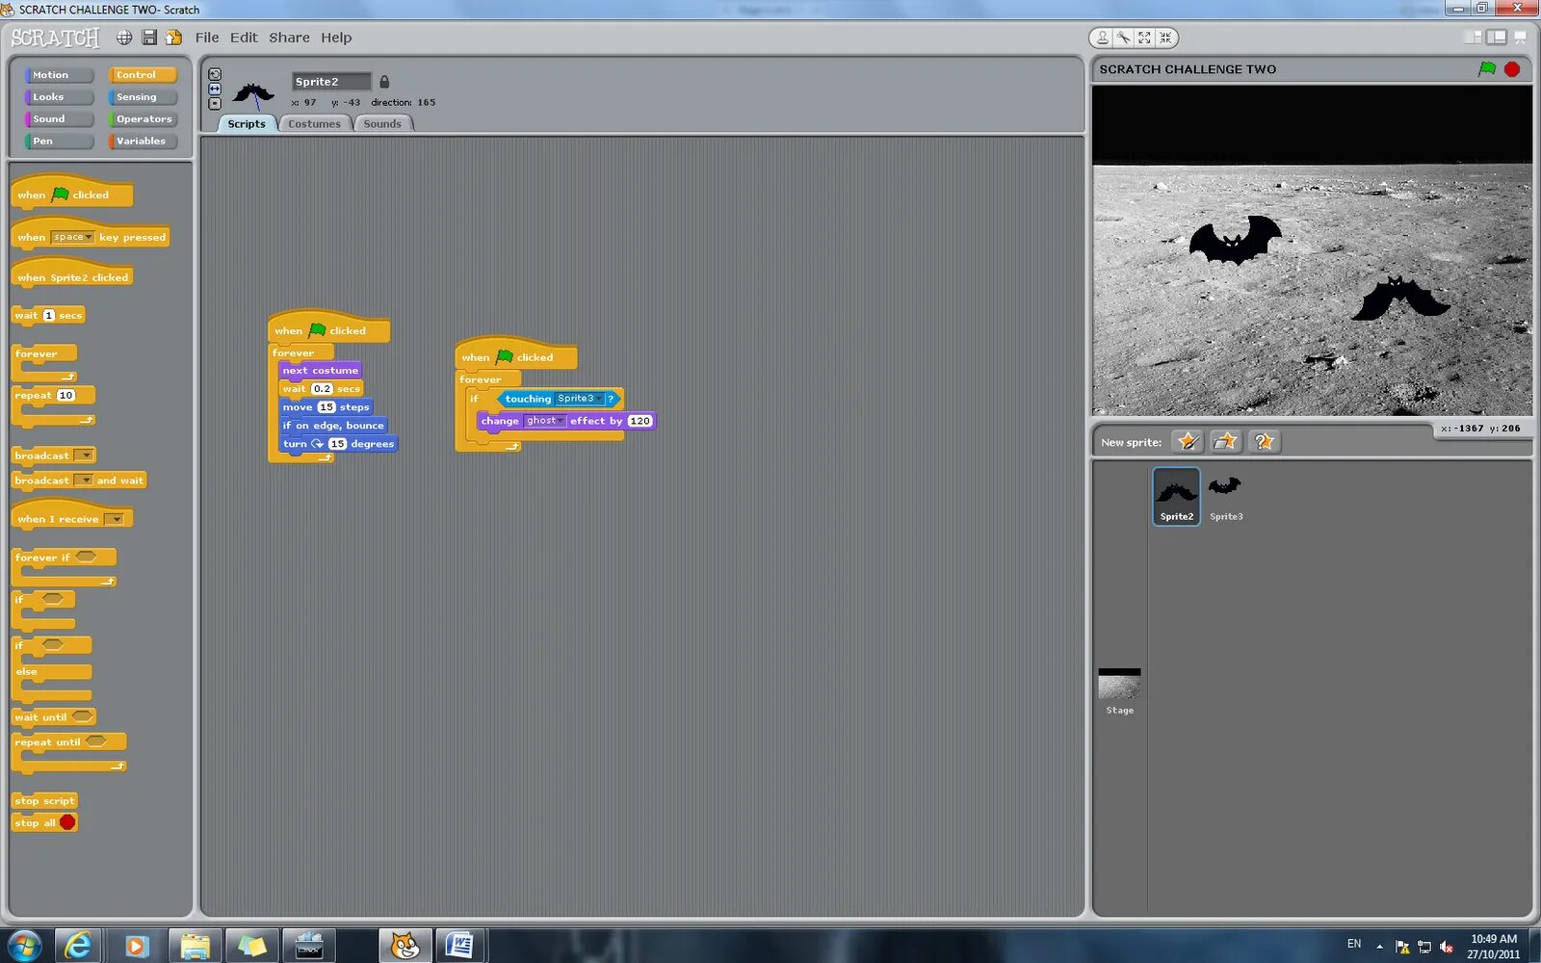
Task: Open the Sprite3 dropdown in the touching block
Action: pos(579,399)
